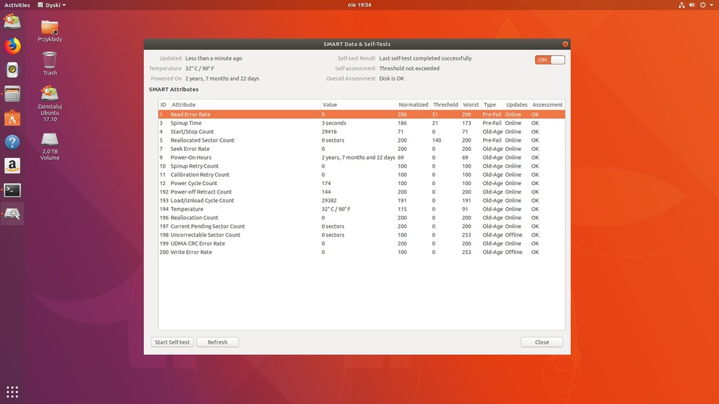Select the Power-off Retract Count row
The height and width of the screenshot is (404, 719).
[362, 192]
